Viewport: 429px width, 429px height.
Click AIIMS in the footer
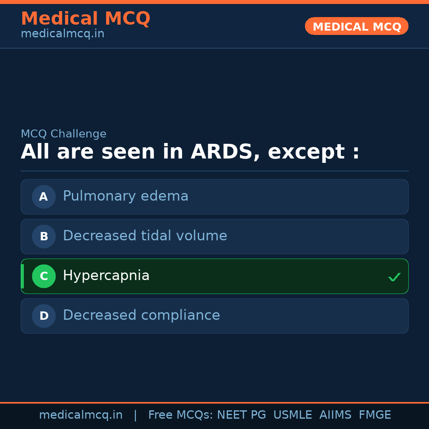[x=335, y=415]
